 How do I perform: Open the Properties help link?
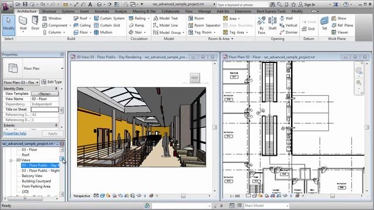click(x=15, y=134)
